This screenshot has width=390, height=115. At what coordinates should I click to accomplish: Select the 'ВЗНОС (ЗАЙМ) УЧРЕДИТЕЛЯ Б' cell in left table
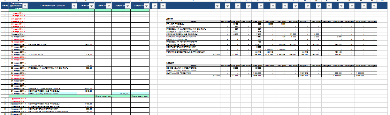(52, 94)
